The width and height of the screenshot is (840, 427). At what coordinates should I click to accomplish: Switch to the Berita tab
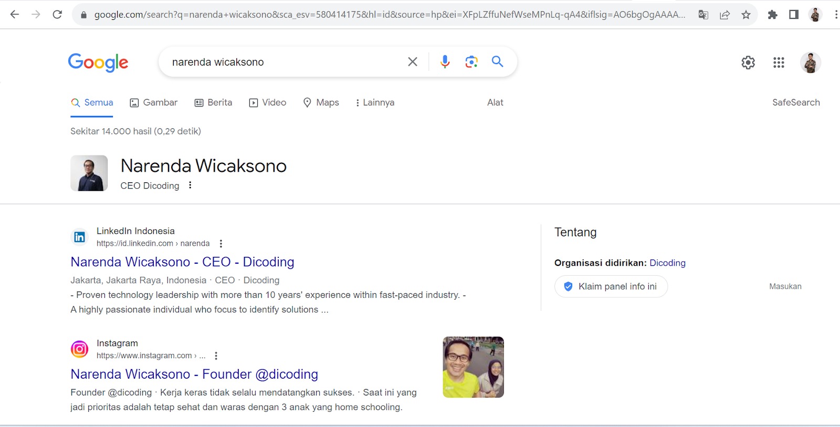click(x=213, y=102)
